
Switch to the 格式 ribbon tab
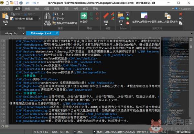[37, 8]
